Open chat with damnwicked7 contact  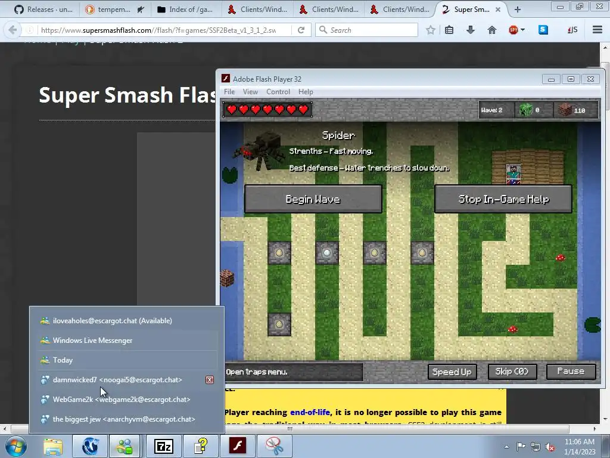[x=120, y=380]
